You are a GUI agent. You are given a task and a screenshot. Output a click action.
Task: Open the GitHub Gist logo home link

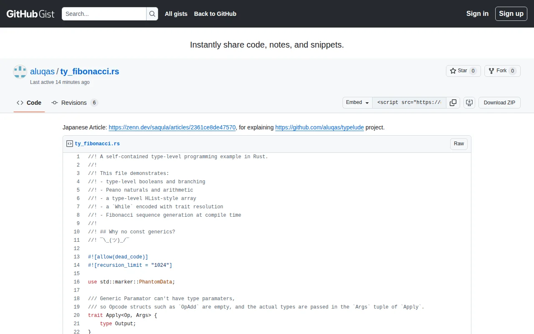click(30, 14)
